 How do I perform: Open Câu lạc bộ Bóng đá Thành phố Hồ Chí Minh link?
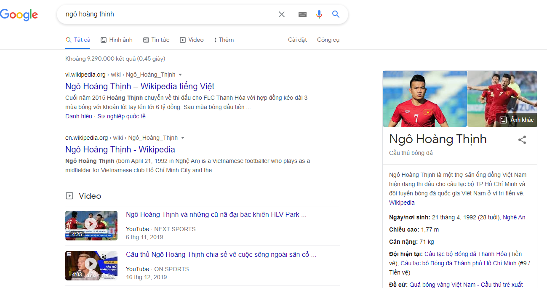(458, 263)
